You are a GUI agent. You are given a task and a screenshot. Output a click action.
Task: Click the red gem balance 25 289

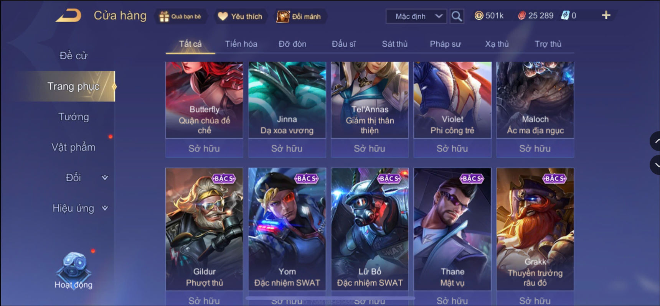point(536,16)
